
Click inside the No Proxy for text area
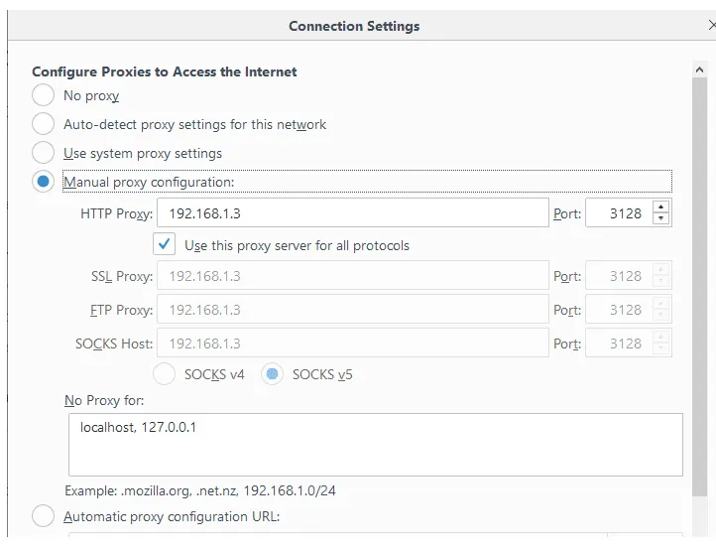click(375, 445)
